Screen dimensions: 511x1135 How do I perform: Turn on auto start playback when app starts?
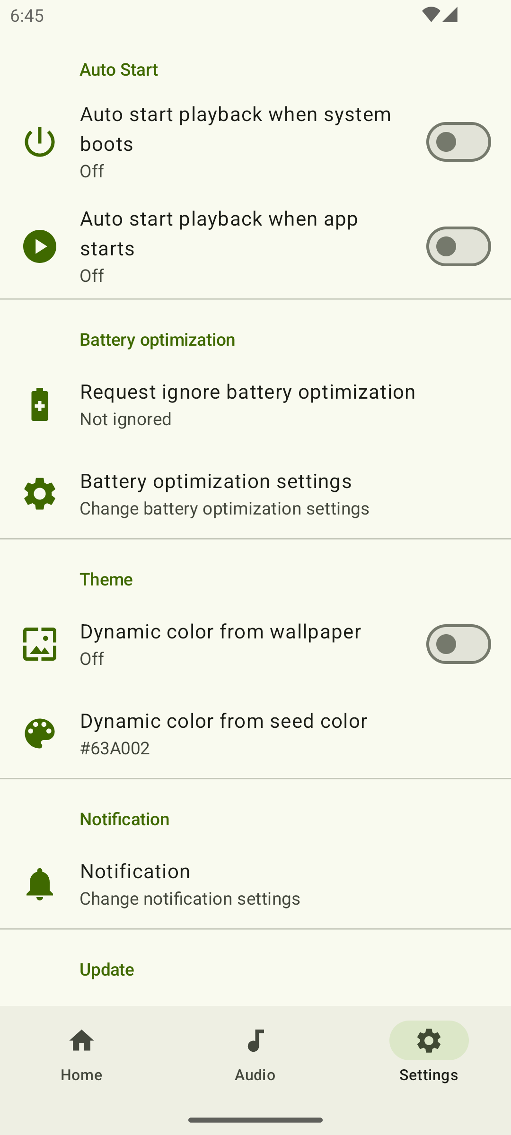(x=458, y=246)
